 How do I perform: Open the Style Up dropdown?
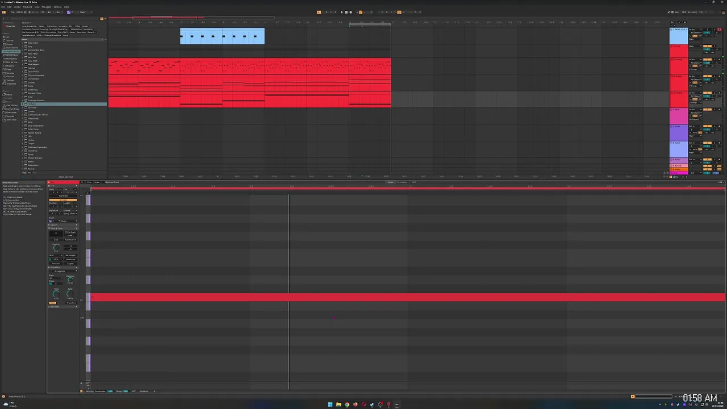[x=56, y=278]
